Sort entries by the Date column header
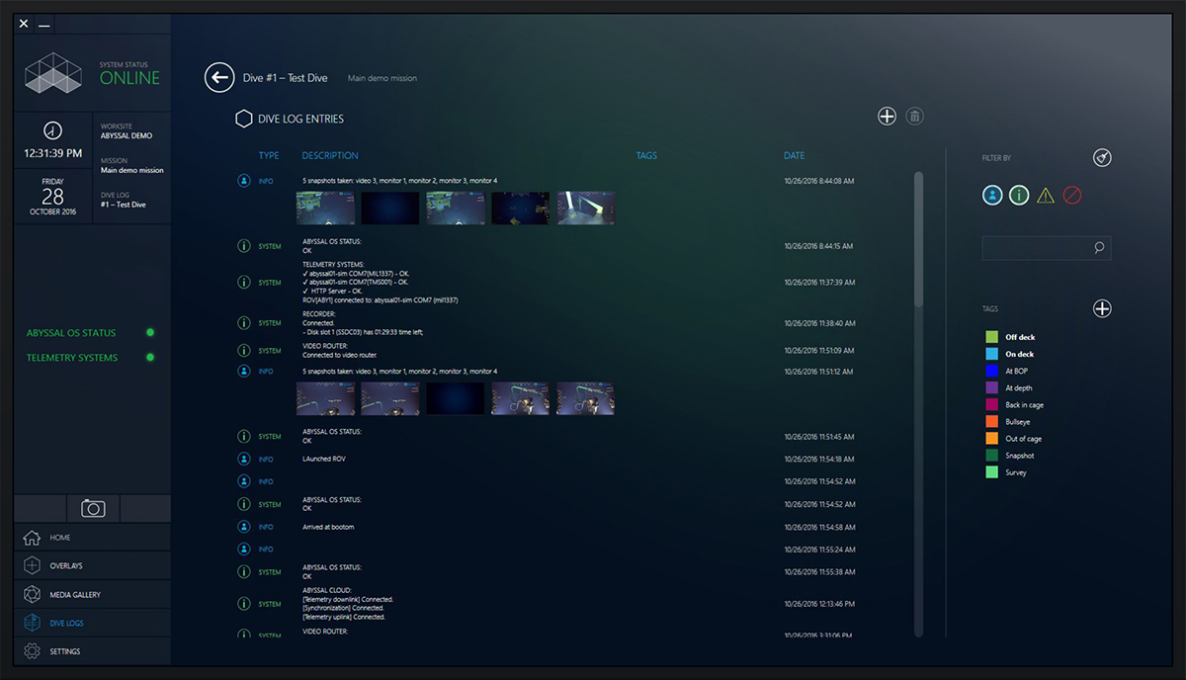Viewport: 1186px width, 680px height. (x=794, y=156)
